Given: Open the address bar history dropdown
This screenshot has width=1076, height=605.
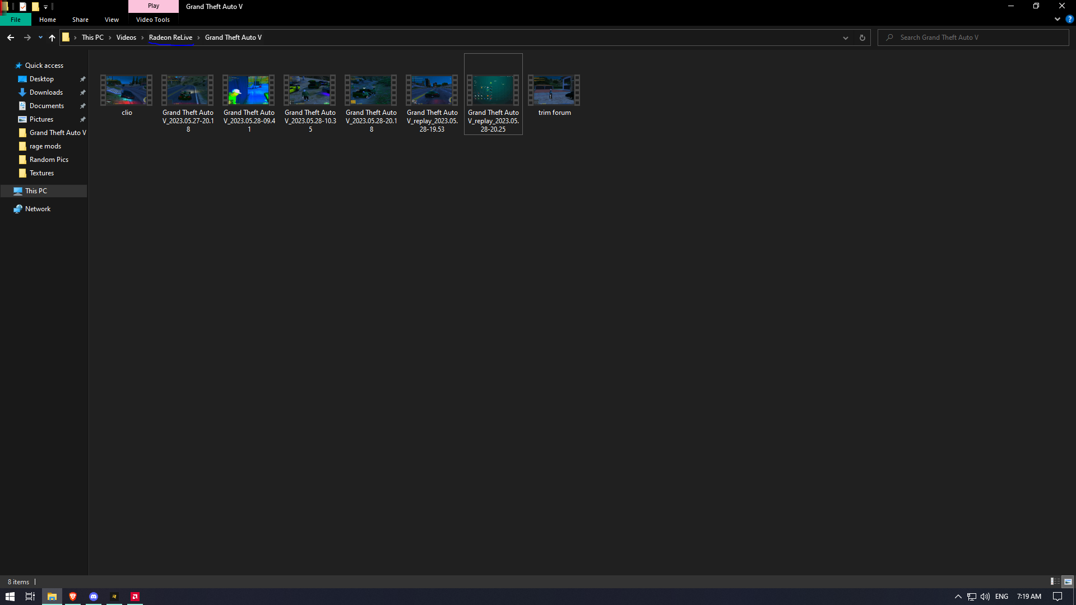Looking at the screenshot, I should click(x=845, y=38).
